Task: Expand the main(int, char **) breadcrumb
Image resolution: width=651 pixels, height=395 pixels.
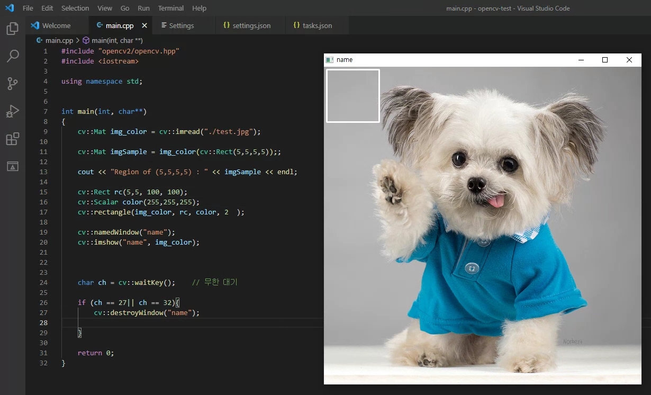Action: pos(116,40)
